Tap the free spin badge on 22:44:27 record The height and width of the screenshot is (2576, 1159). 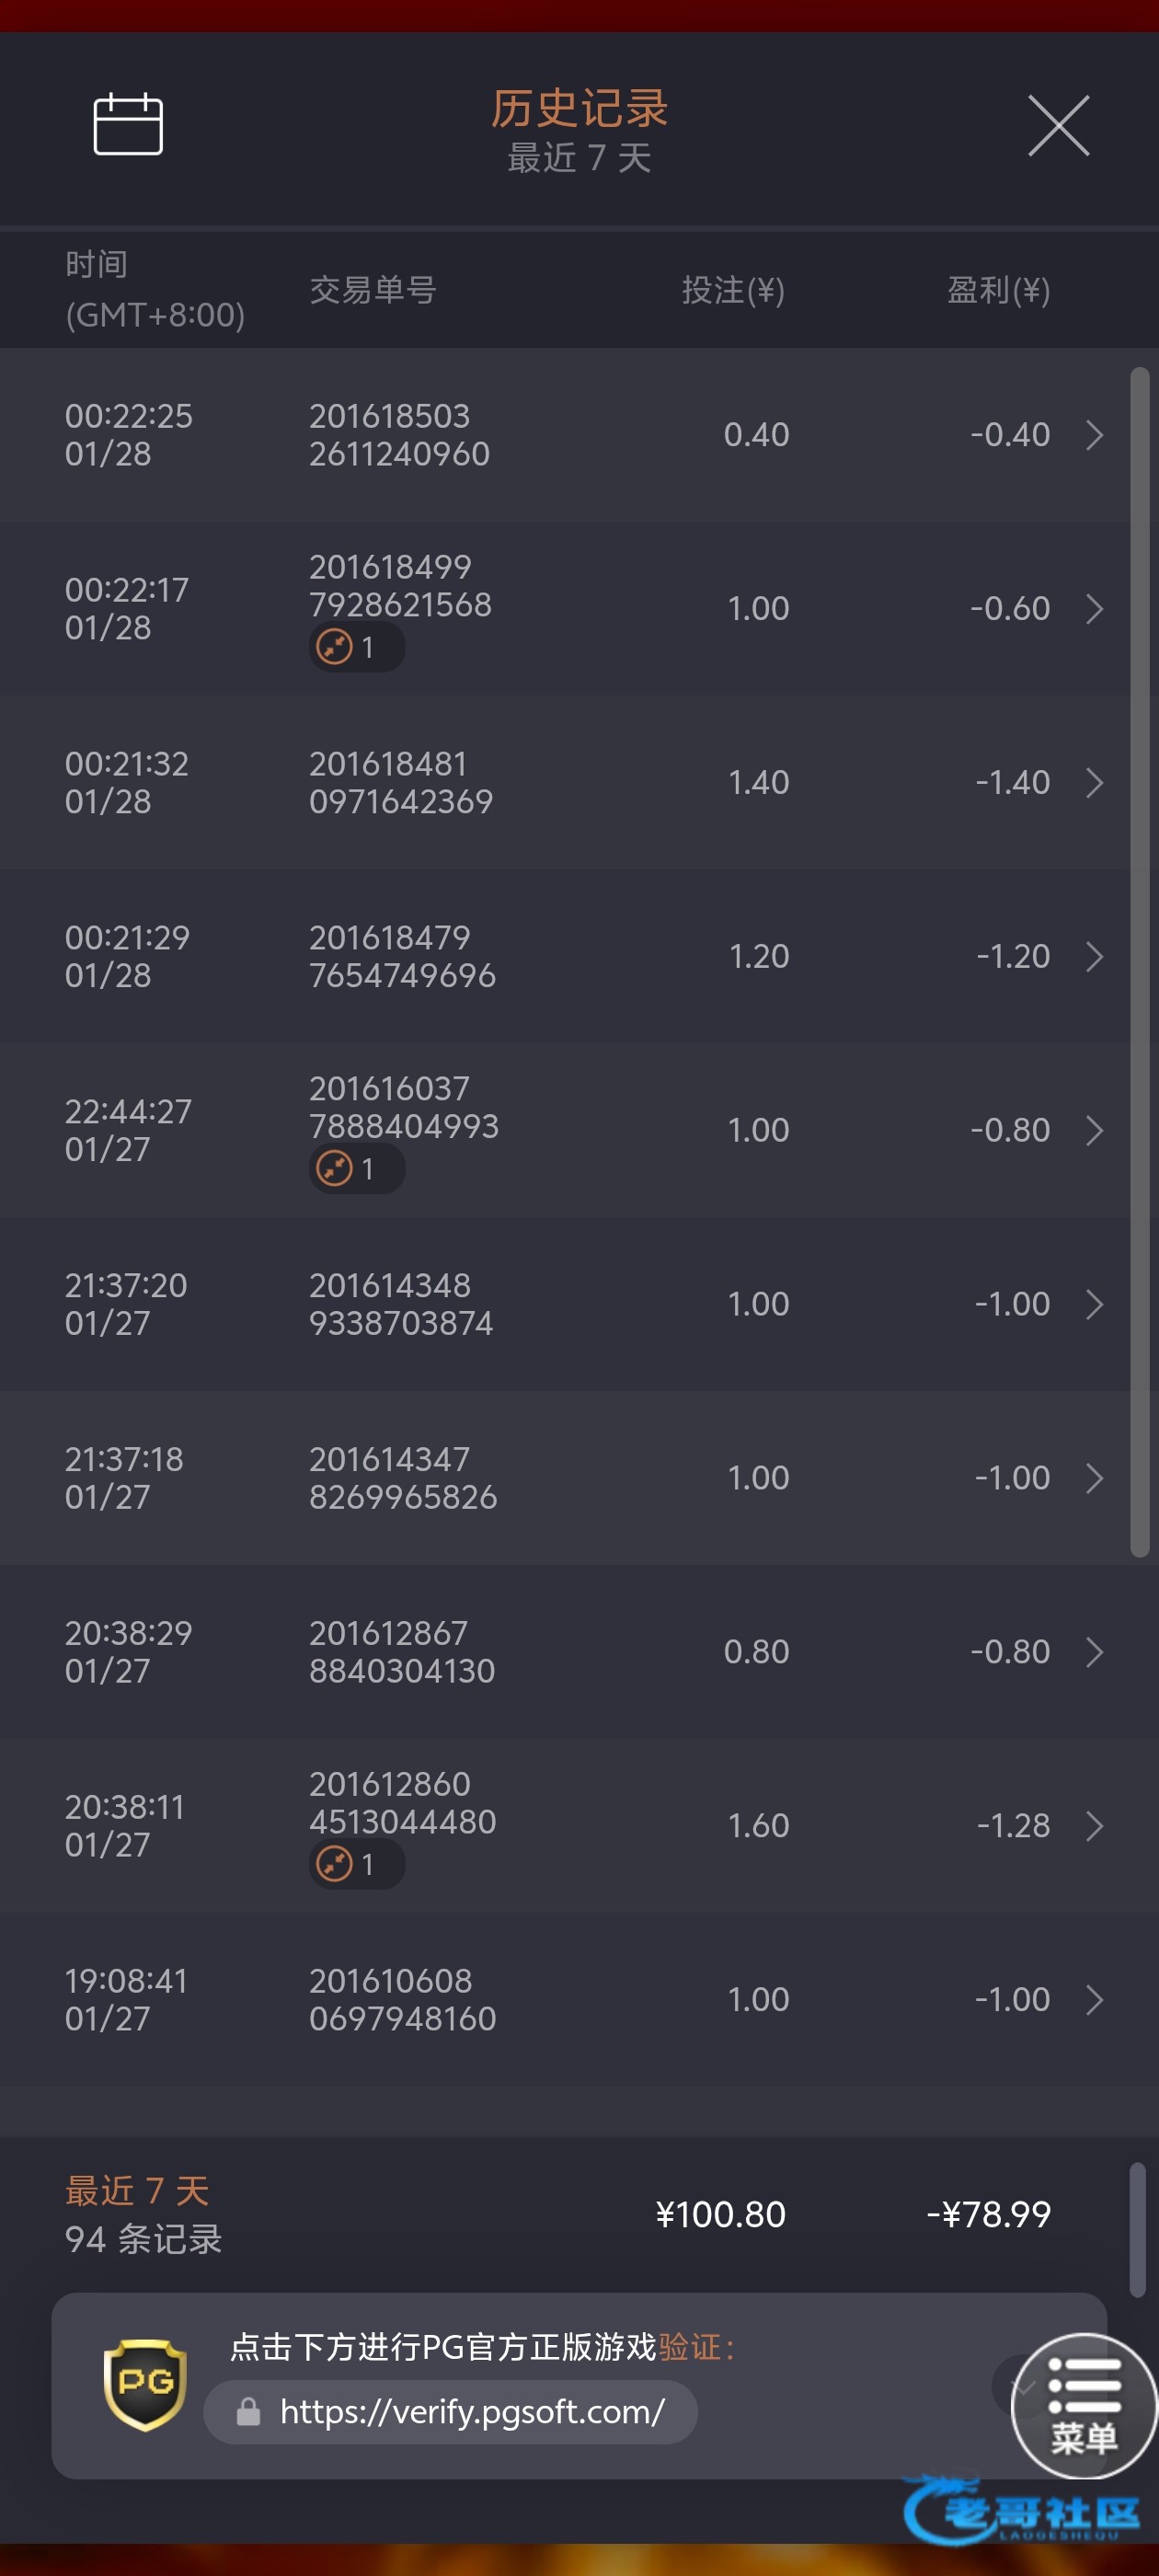pos(356,1168)
